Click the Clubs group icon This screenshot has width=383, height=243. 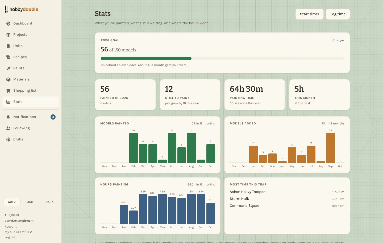tap(8, 139)
